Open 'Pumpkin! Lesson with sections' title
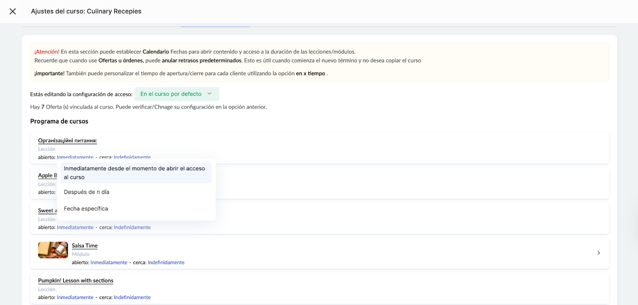This screenshot has width=638, height=305. pyautogui.click(x=76, y=281)
